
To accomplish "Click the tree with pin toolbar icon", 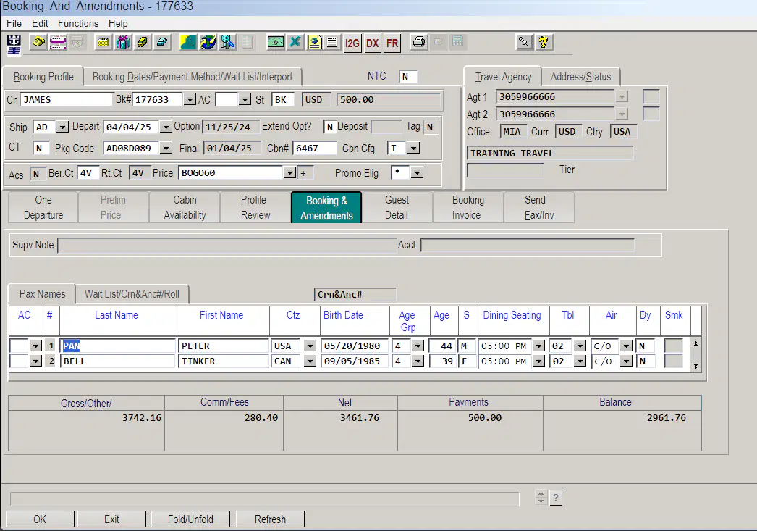I will pyautogui.click(x=227, y=43).
